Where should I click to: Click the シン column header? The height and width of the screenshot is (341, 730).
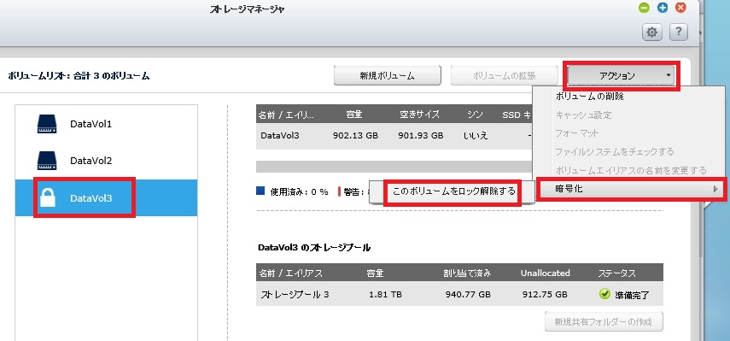(476, 115)
